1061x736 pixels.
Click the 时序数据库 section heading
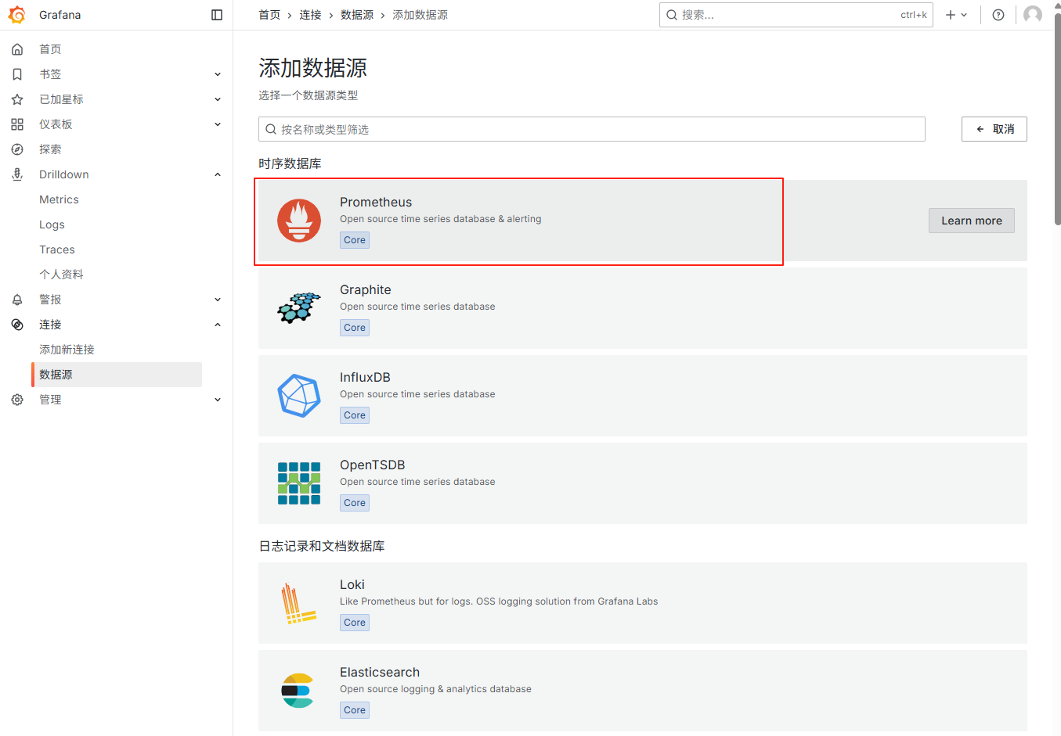coord(290,163)
